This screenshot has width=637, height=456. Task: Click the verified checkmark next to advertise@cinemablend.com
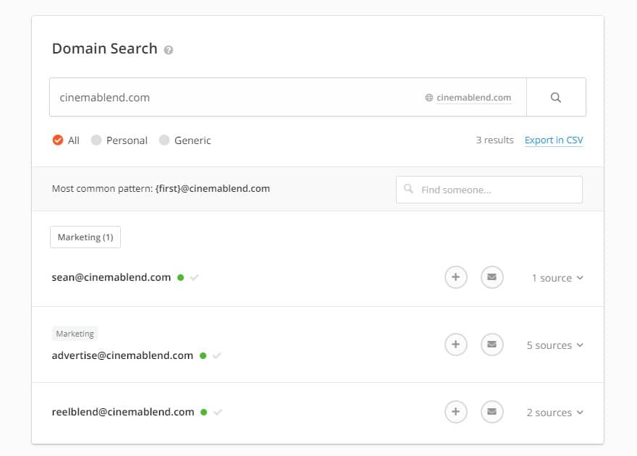pyautogui.click(x=217, y=356)
